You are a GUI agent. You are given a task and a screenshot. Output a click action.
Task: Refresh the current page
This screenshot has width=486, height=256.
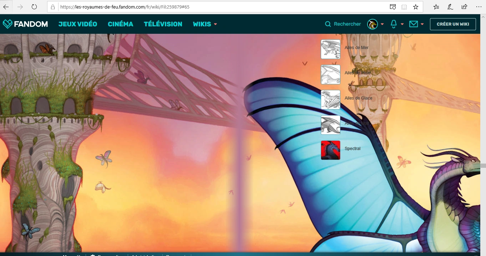click(34, 7)
